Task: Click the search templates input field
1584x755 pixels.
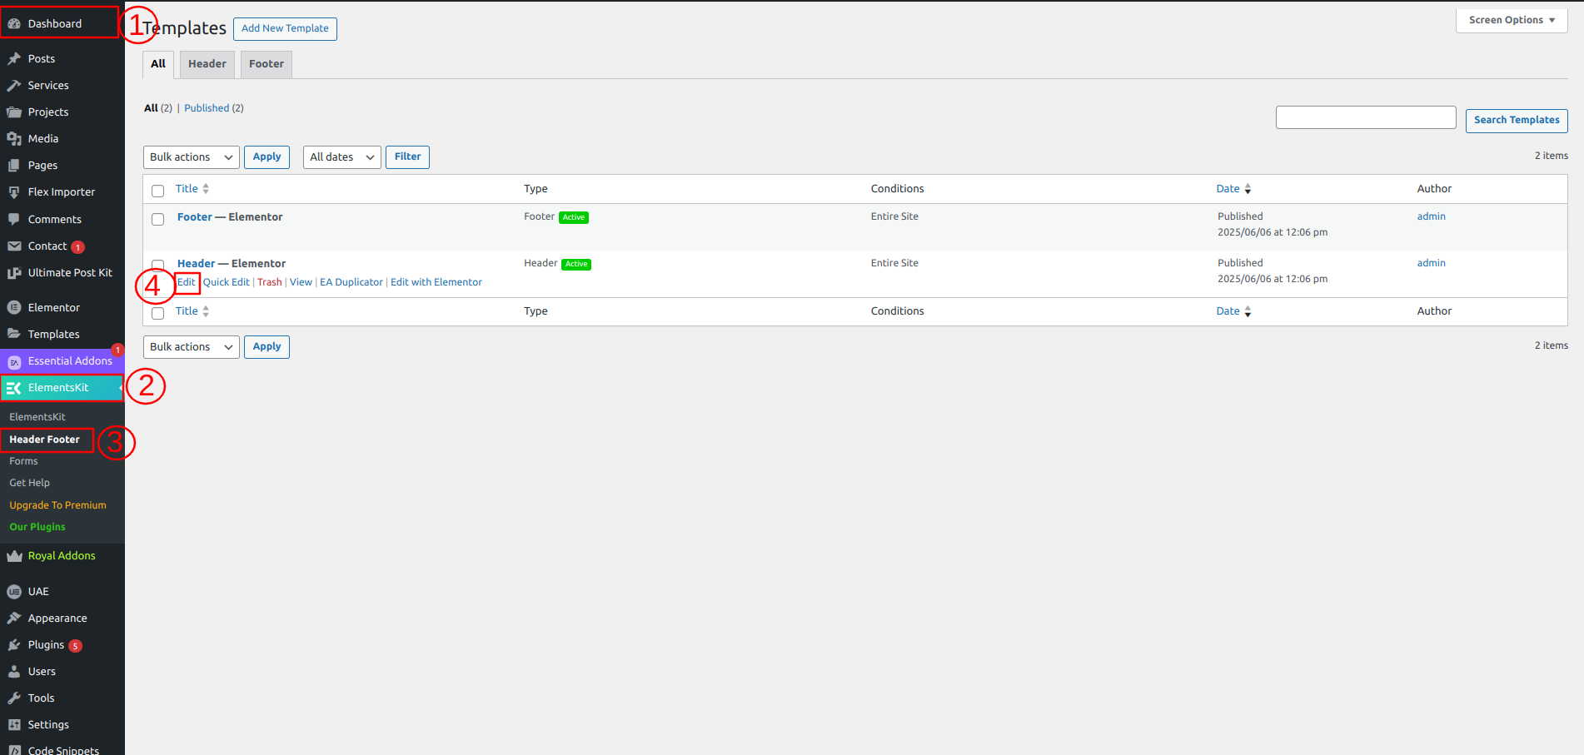Action: point(1365,118)
